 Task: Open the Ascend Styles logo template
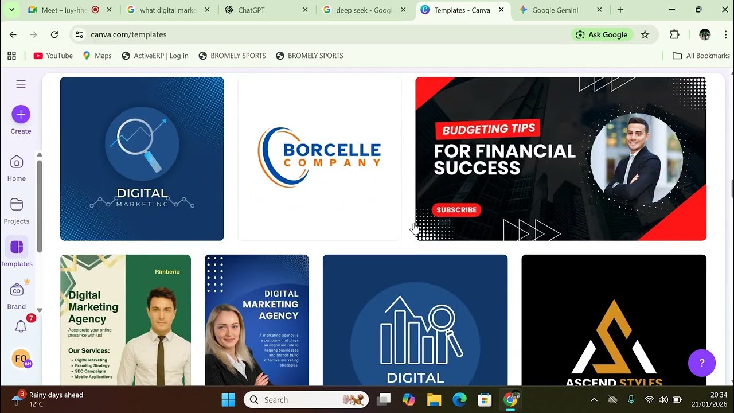tap(614, 320)
